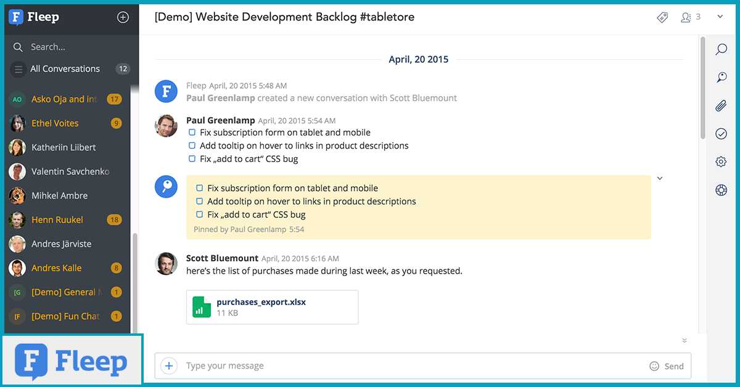Image resolution: width=740 pixels, height=387 pixels.
Task: Open the search icon in right sidebar
Action: tap(721, 49)
